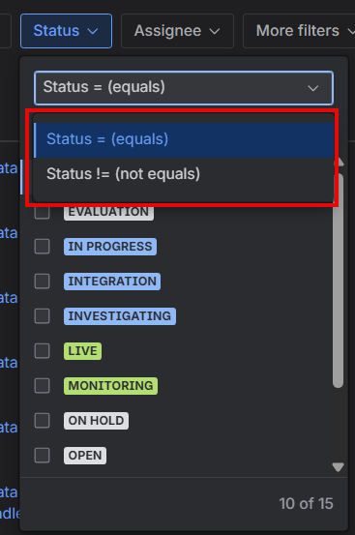This screenshot has width=355, height=535.
Task: Check the EVALUATION status checkbox
Action: tap(43, 212)
